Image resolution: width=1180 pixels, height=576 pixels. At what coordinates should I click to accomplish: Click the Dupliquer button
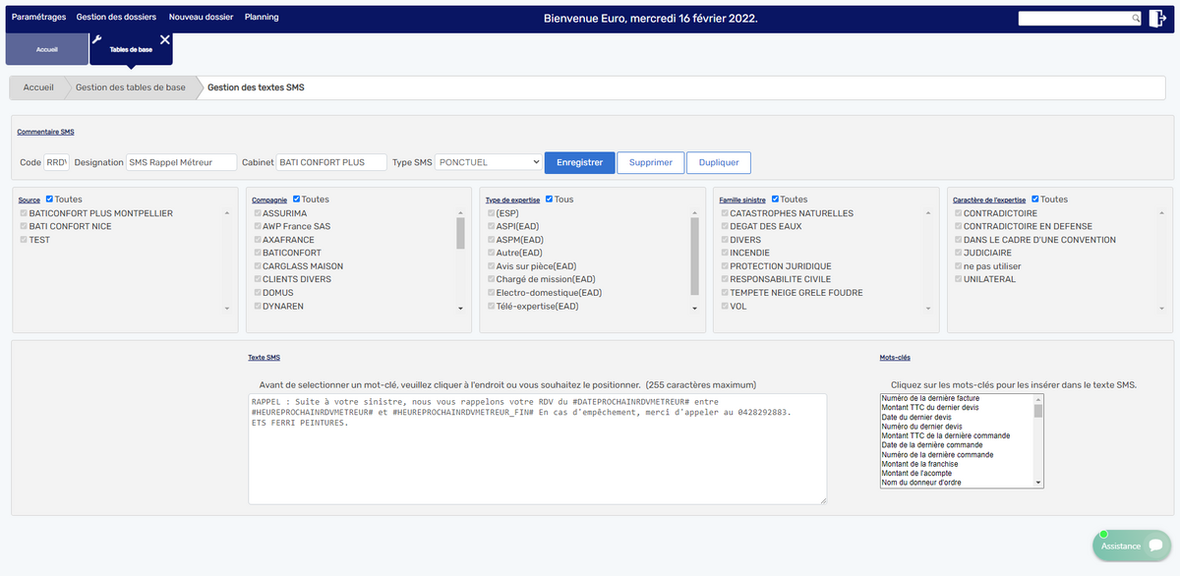[718, 162]
